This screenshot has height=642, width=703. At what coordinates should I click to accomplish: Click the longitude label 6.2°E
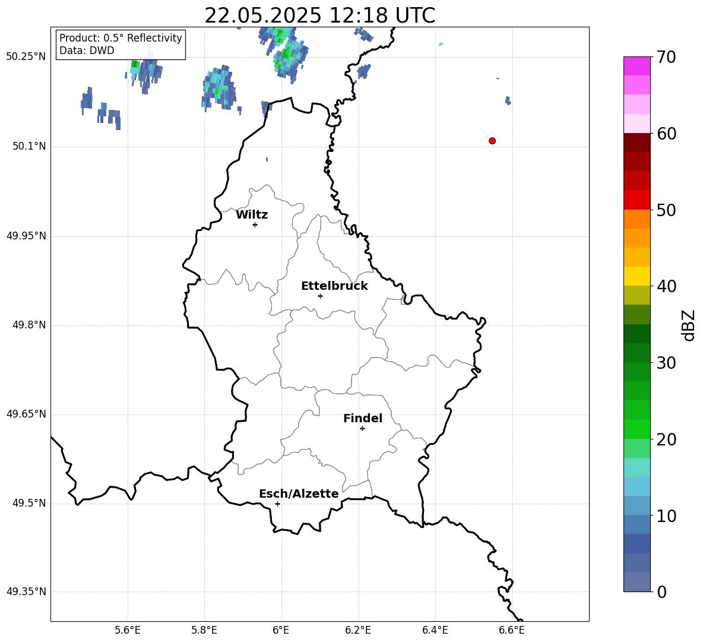[x=358, y=631]
